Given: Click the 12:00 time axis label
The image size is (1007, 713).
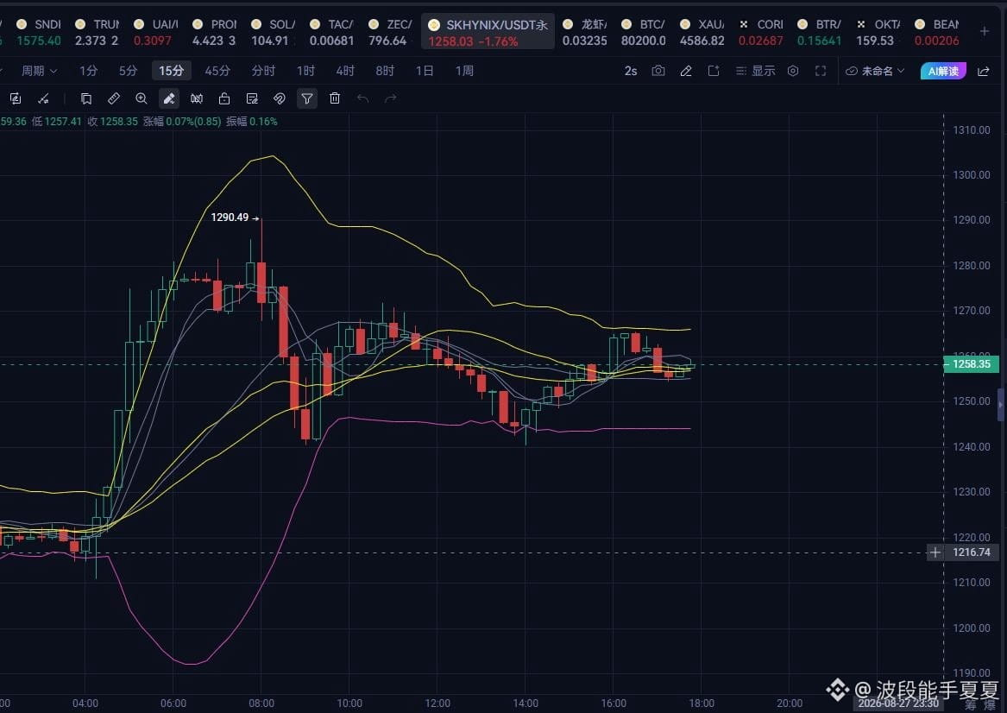Looking at the screenshot, I should coord(437,704).
